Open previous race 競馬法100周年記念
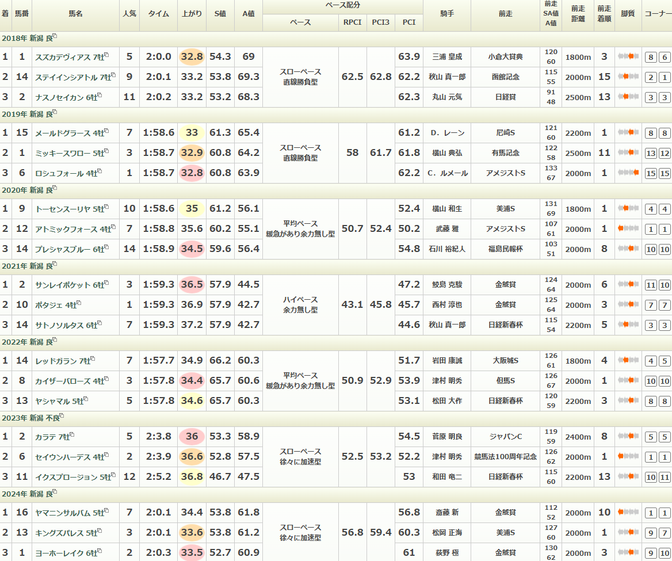This screenshot has height=561, width=672. [505, 457]
